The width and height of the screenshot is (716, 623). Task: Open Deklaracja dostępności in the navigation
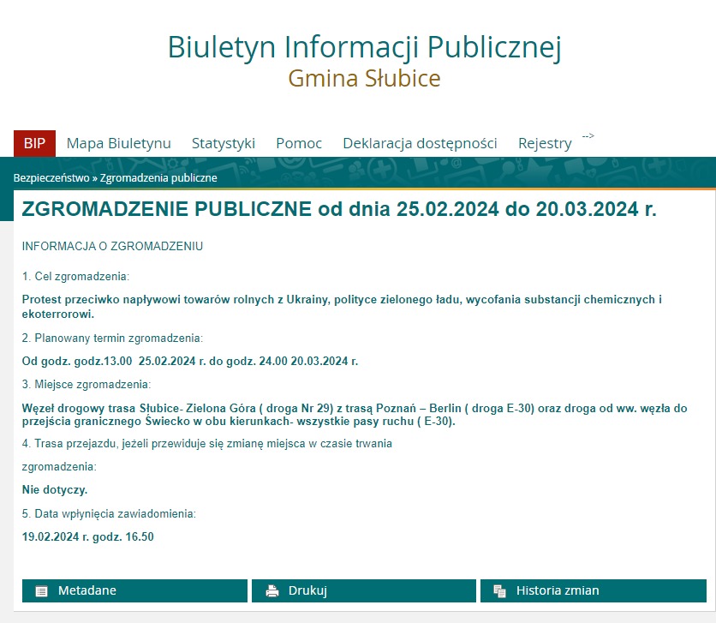[x=420, y=143]
